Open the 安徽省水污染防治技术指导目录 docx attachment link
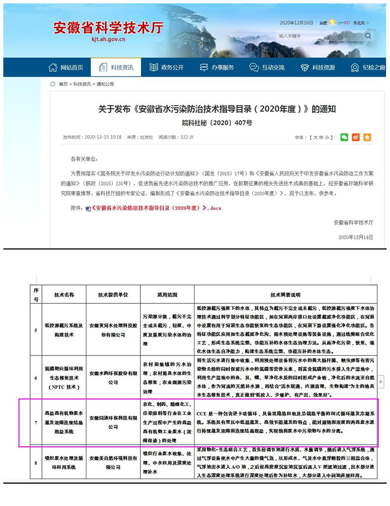Image resolution: width=390 pixels, height=506 pixels. coord(156,208)
